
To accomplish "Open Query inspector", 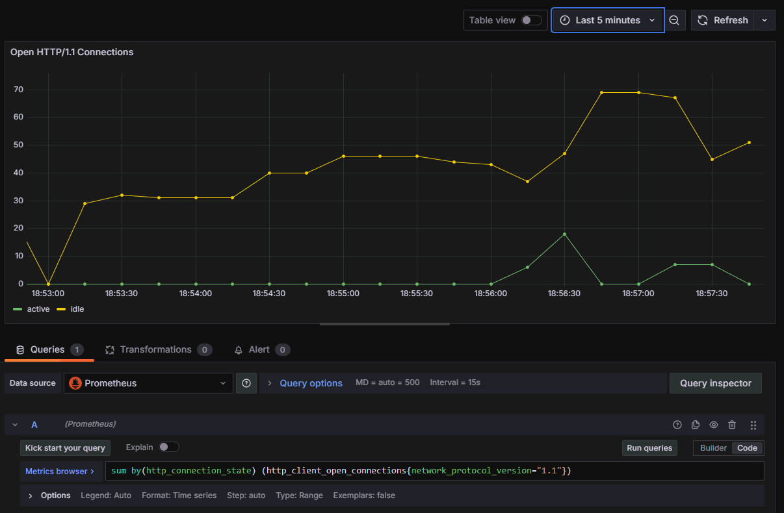I will tap(715, 382).
